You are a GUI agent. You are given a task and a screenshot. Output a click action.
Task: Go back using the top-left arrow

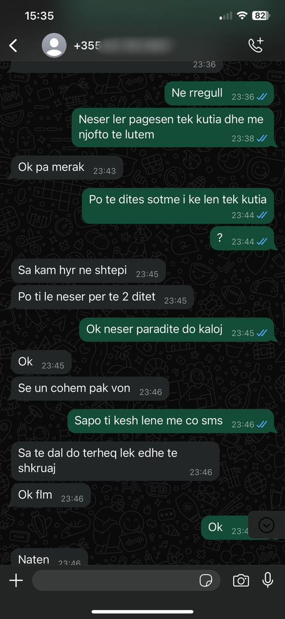(13, 45)
